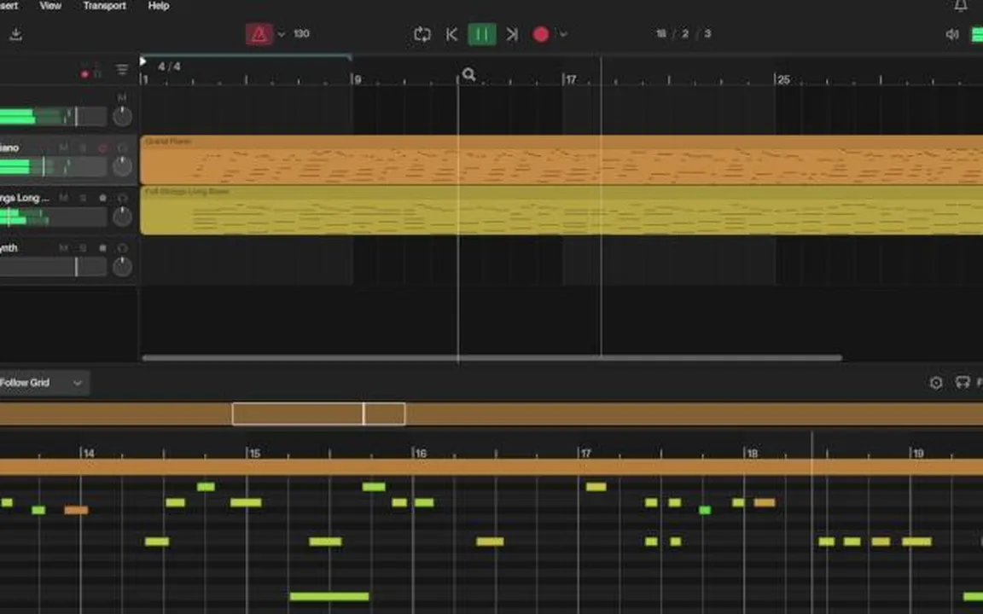Open the Help menu

pyautogui.click(x=159, y=6)
